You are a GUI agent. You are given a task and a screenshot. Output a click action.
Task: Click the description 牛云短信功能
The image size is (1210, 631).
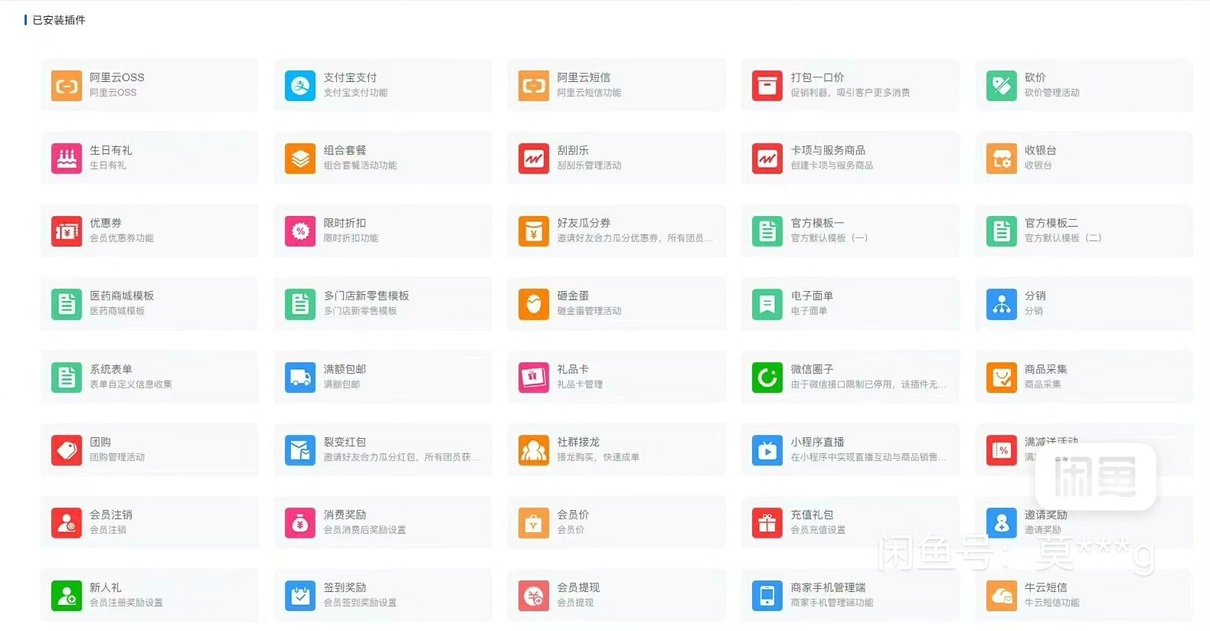[x=1052, y=603]
